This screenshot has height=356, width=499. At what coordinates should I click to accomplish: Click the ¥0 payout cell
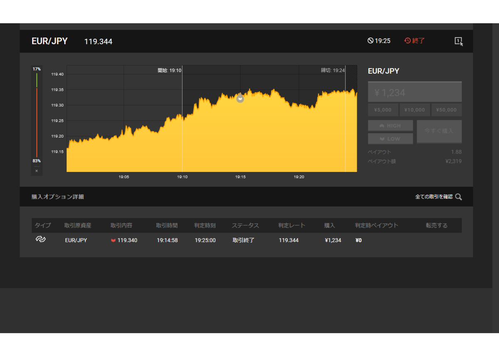[x=358, y=240]
